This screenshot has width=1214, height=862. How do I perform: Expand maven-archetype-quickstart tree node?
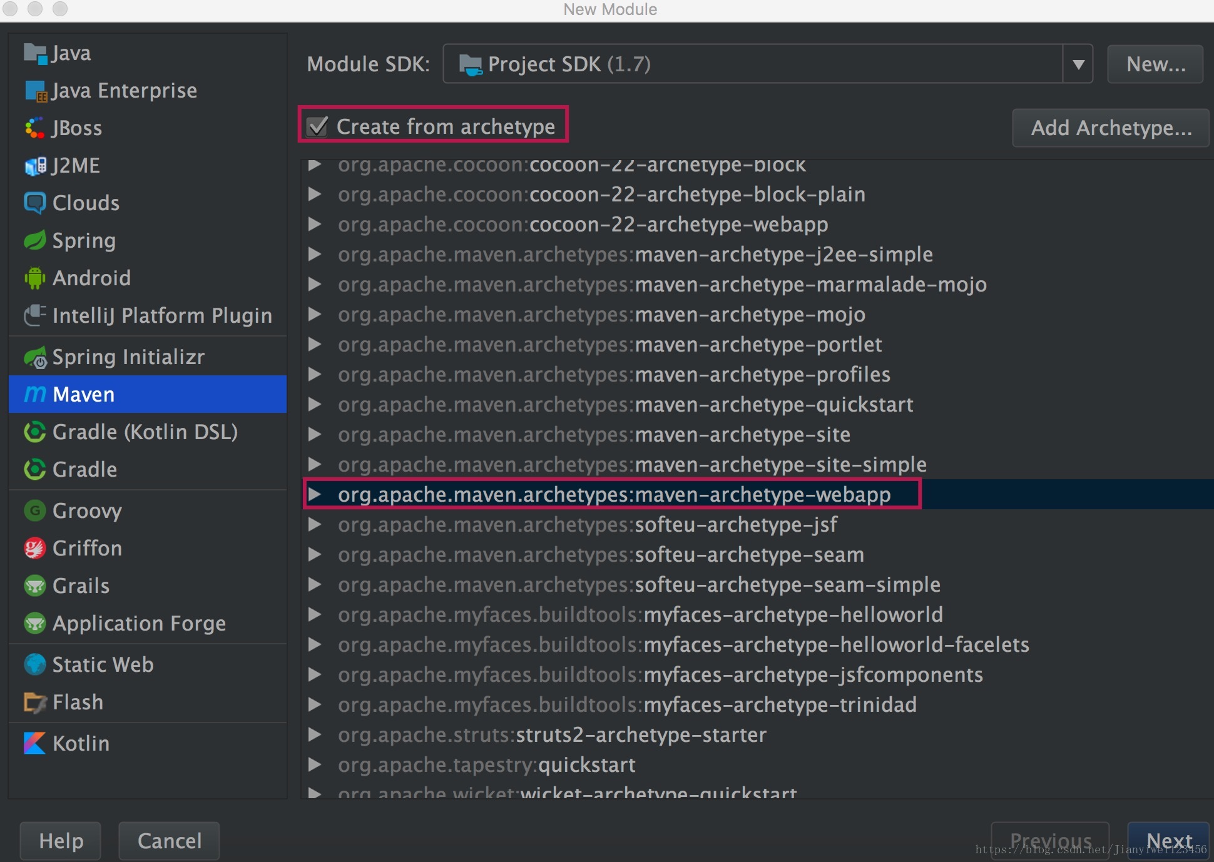pyautogui.click(x=315, y=405)
